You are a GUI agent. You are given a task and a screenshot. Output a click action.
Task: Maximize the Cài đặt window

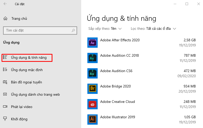(187, 4)
